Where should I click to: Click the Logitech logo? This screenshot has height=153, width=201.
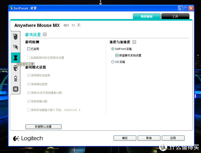(28, 138)
